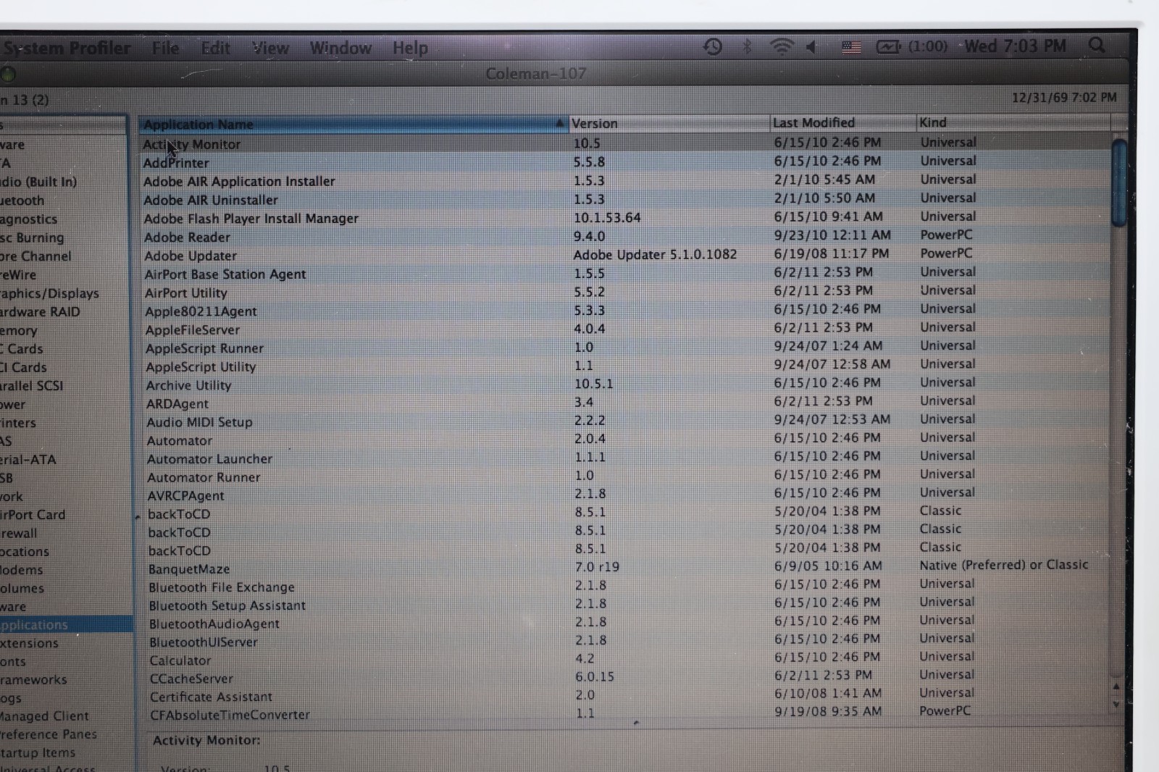Click 'Native (Preferred) or Classic' kind cell

1004,565
